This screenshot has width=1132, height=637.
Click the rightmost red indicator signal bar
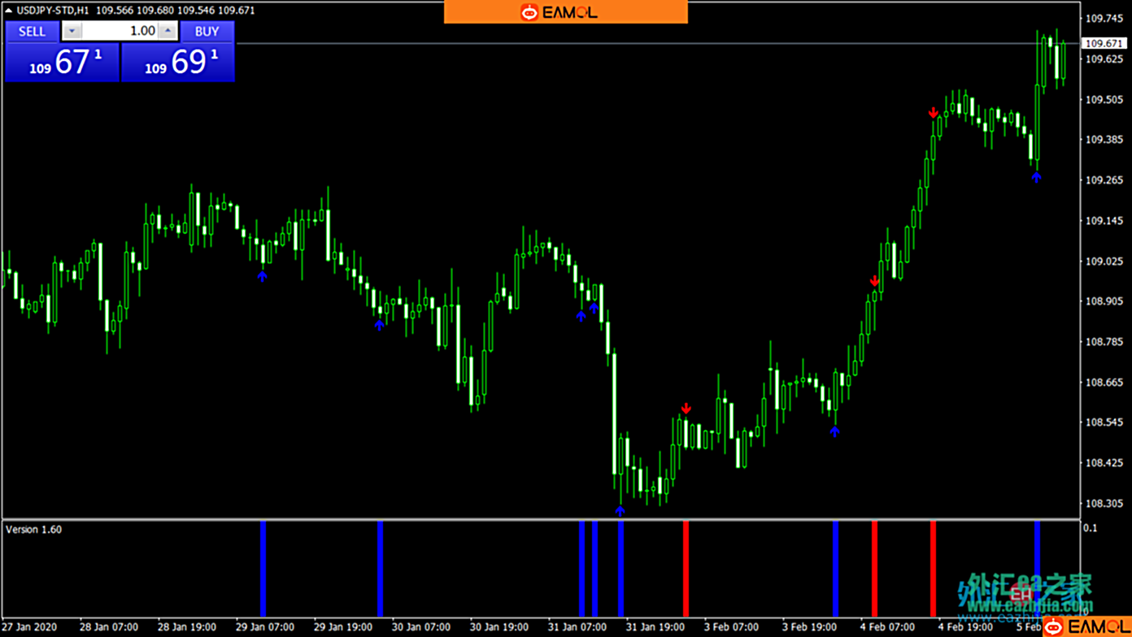933,569
